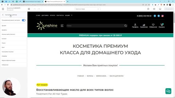This screenshot has width=175, height=98.
Task: Open the Каталог settings section
Action: point(14,39)
